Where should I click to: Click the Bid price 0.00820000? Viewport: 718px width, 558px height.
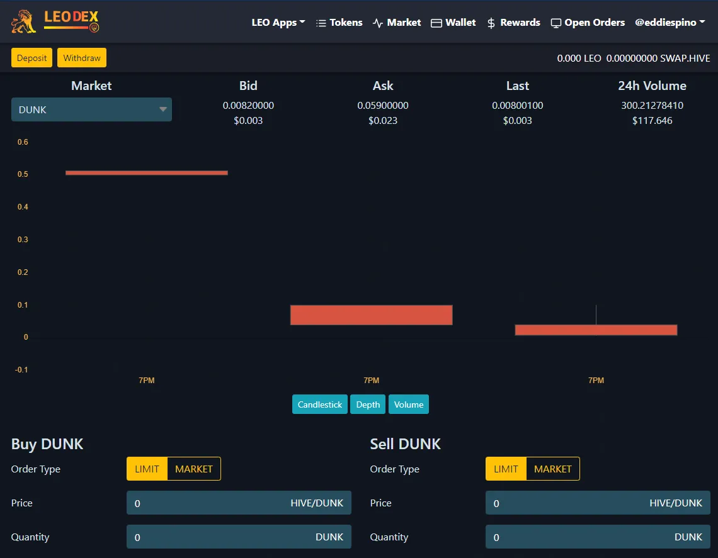[248, 105]
